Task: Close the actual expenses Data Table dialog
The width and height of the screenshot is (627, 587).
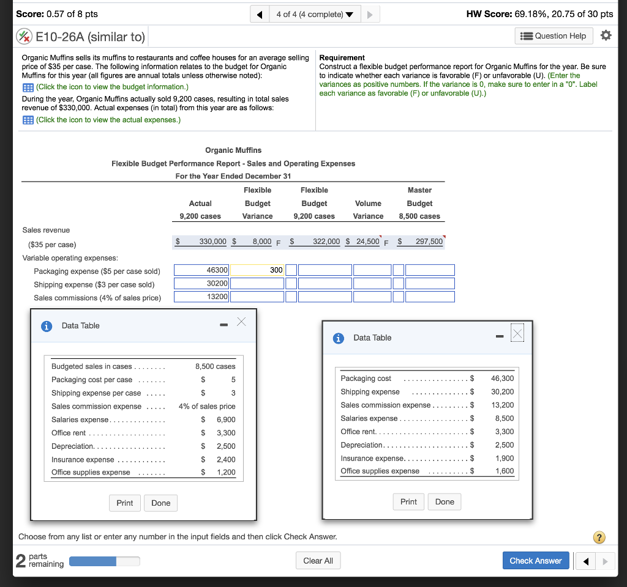Action: (x=517, y=333)
